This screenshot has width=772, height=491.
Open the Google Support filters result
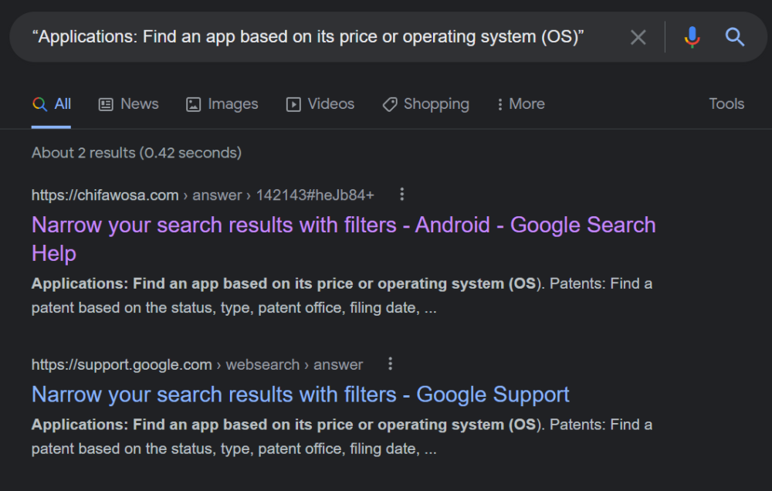click(300, 394)
